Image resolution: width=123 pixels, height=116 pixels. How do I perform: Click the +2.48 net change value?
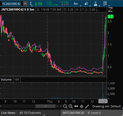pyautogui.click(x=49, y=2)
